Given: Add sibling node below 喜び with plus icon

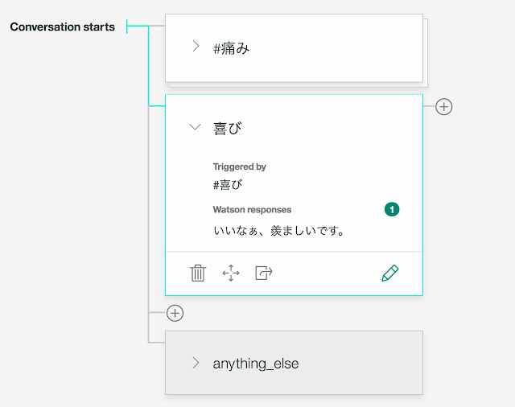Looking at the screenshot, I should [175, 313].
